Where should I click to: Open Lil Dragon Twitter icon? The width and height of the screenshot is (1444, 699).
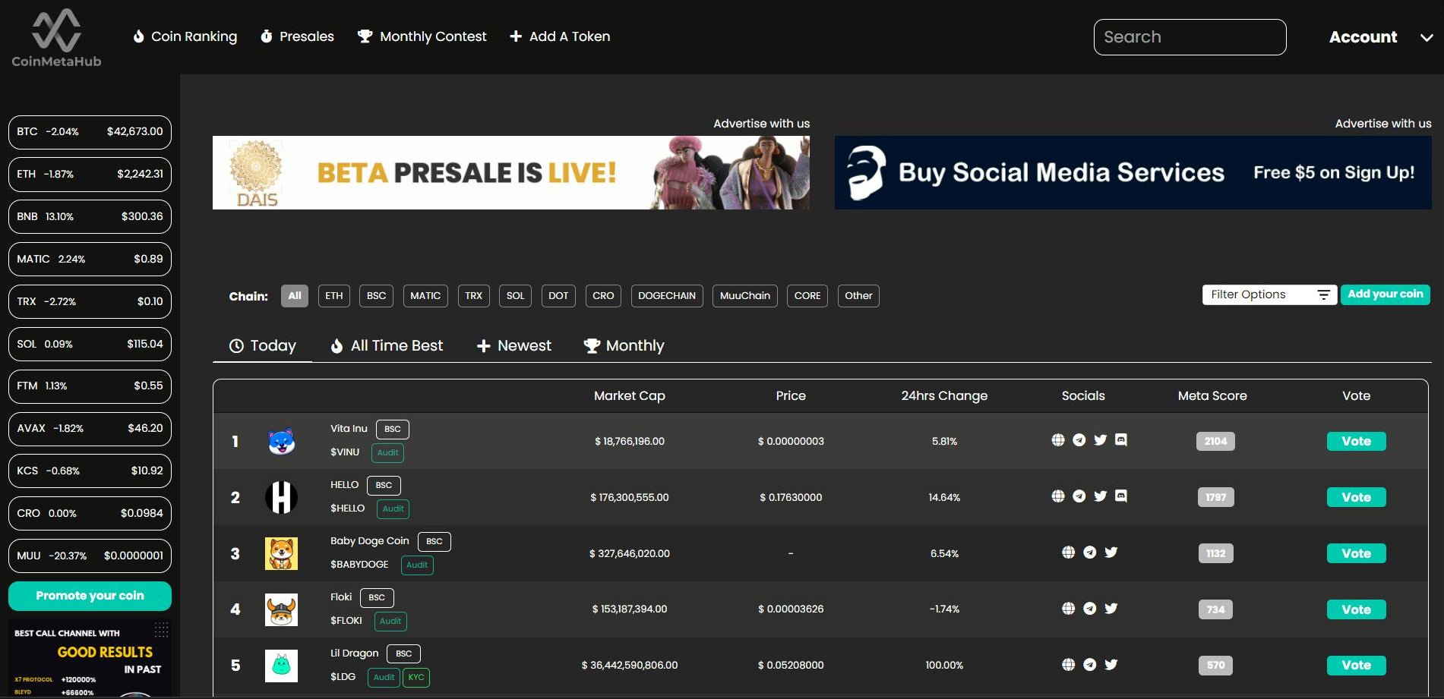tap(1111, 664)
